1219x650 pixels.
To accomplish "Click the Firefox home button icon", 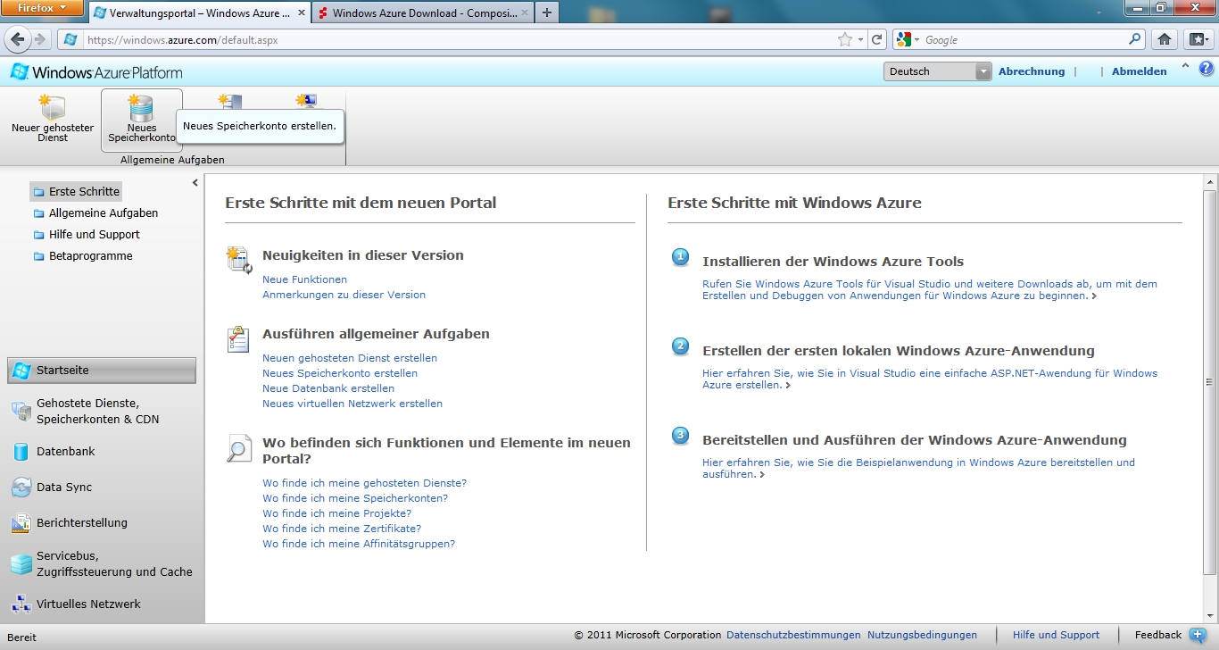I will pyautogui.click(x=1164, y=39).
